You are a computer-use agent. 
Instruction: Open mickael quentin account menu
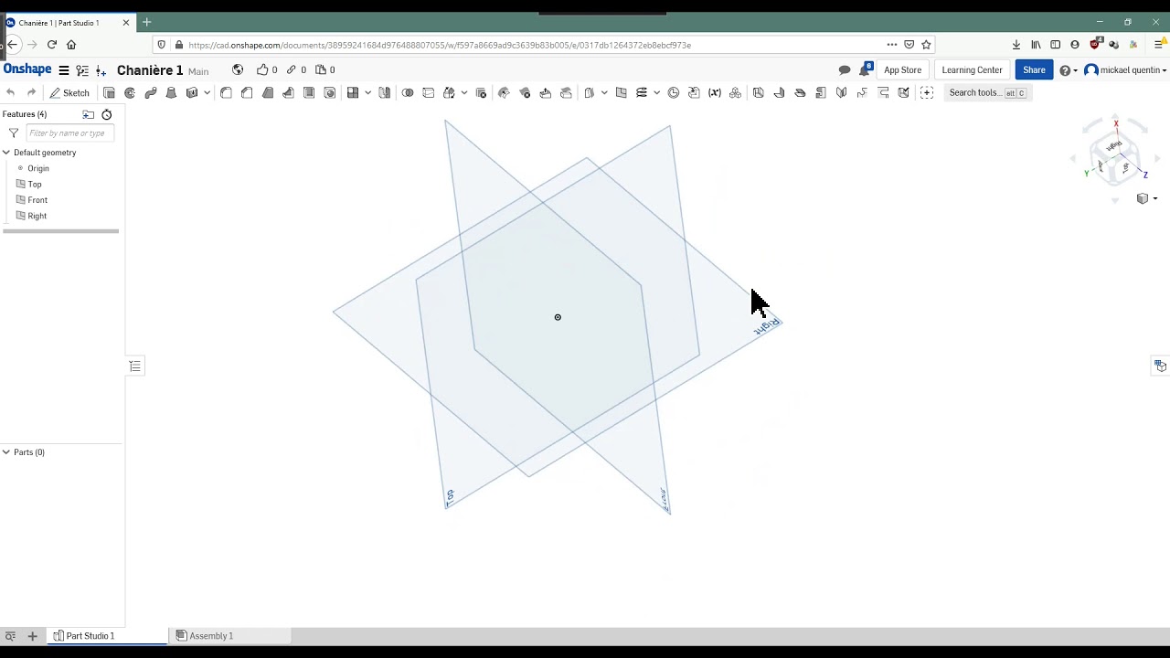(1125, 70)
